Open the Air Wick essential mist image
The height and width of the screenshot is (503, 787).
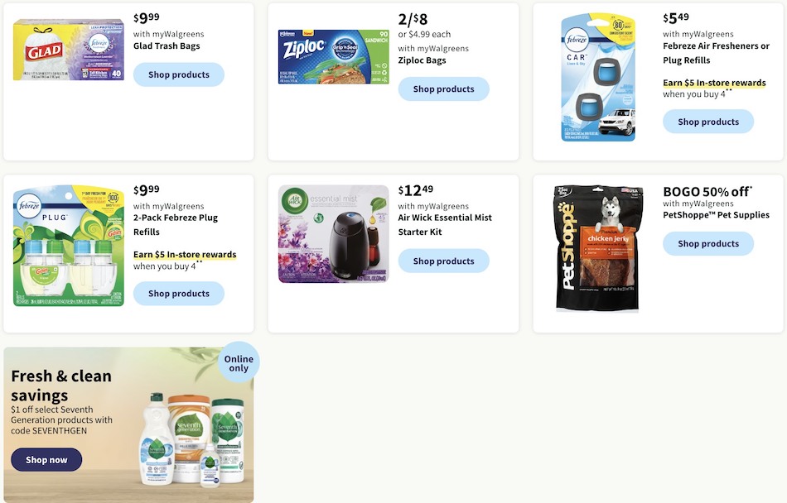coord(334,234)
